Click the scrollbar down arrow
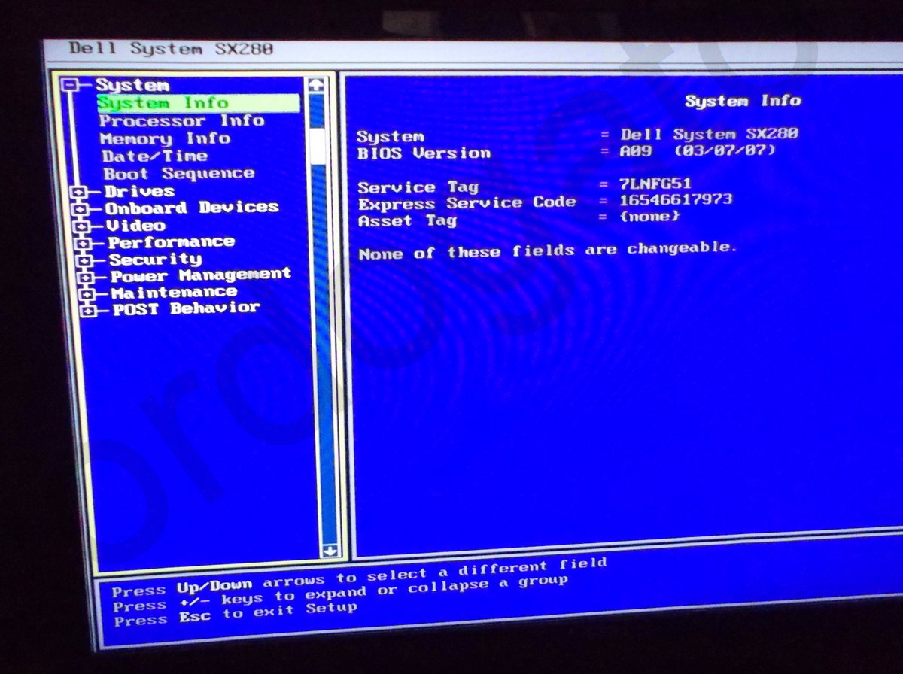Image resolution: width=903 pixels, height=674 pixels. pyautogui.click(x=328, y=551)
